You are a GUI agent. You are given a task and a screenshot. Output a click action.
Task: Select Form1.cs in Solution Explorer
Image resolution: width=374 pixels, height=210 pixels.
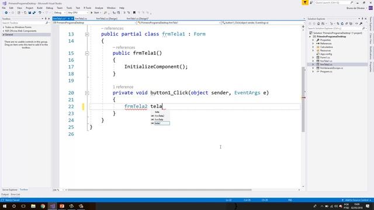point(325,58)
